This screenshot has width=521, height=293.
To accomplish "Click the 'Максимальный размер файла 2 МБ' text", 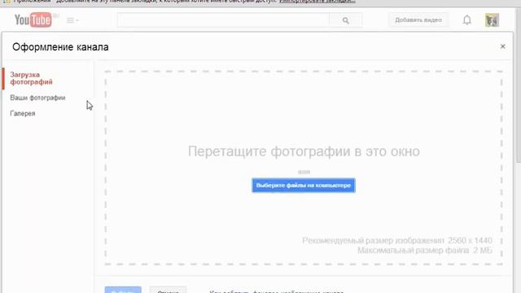I will pyautogui.click(x=425, y=250).
